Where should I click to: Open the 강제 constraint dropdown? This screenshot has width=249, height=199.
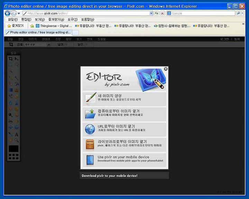(37, 45)
